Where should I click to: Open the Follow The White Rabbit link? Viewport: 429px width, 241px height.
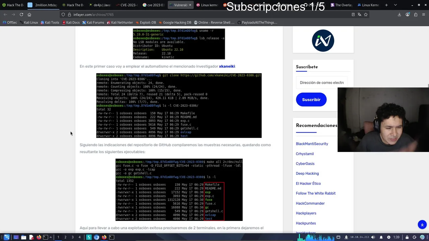pyautogui.click(x=316, y=193)
